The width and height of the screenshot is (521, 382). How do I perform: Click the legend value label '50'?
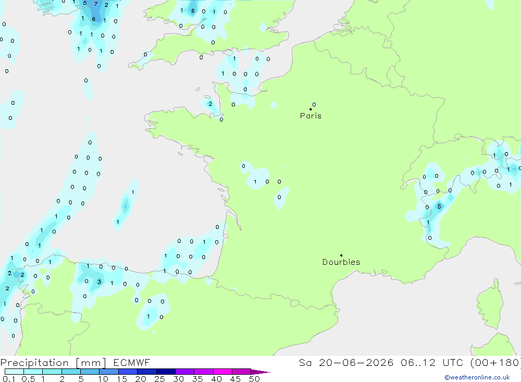pyautogui.click(x=254, y=379)
